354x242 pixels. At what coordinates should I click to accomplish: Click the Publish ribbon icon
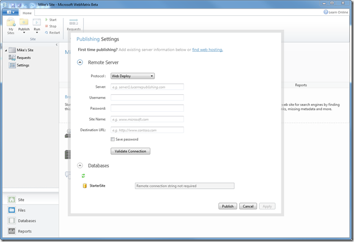[x=24, y=22]
